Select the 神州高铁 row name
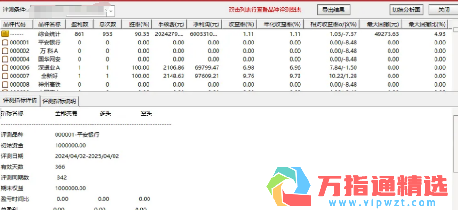 pyautogui.click(x=49, y=85)
